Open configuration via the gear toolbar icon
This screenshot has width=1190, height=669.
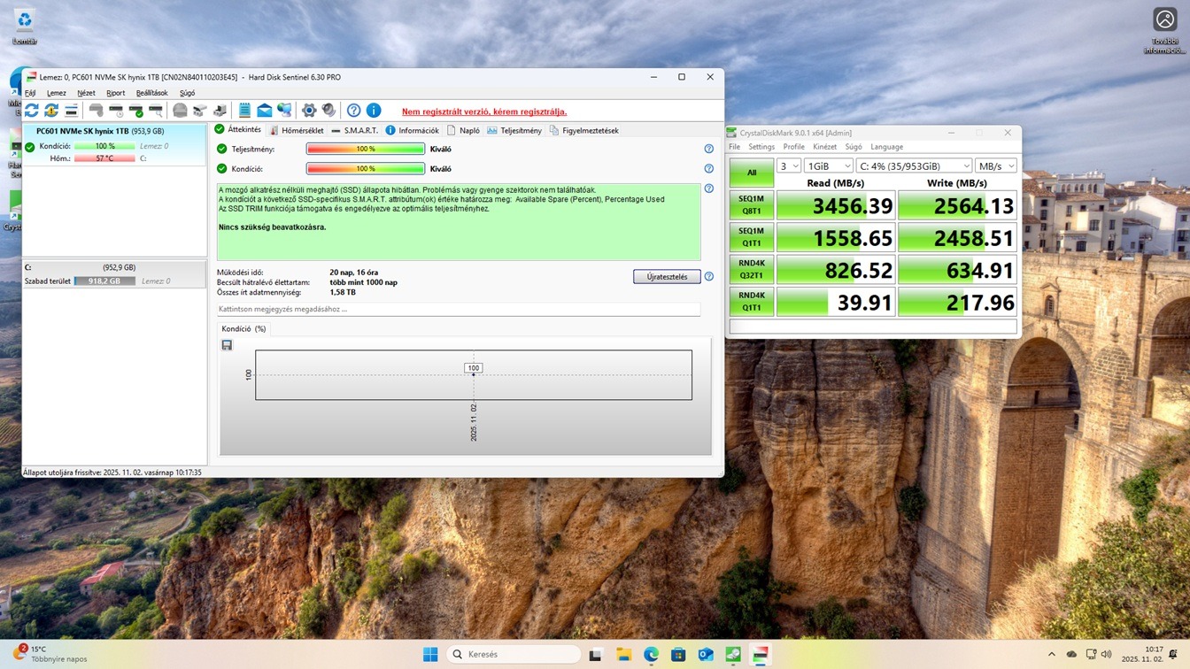[309, 111]
